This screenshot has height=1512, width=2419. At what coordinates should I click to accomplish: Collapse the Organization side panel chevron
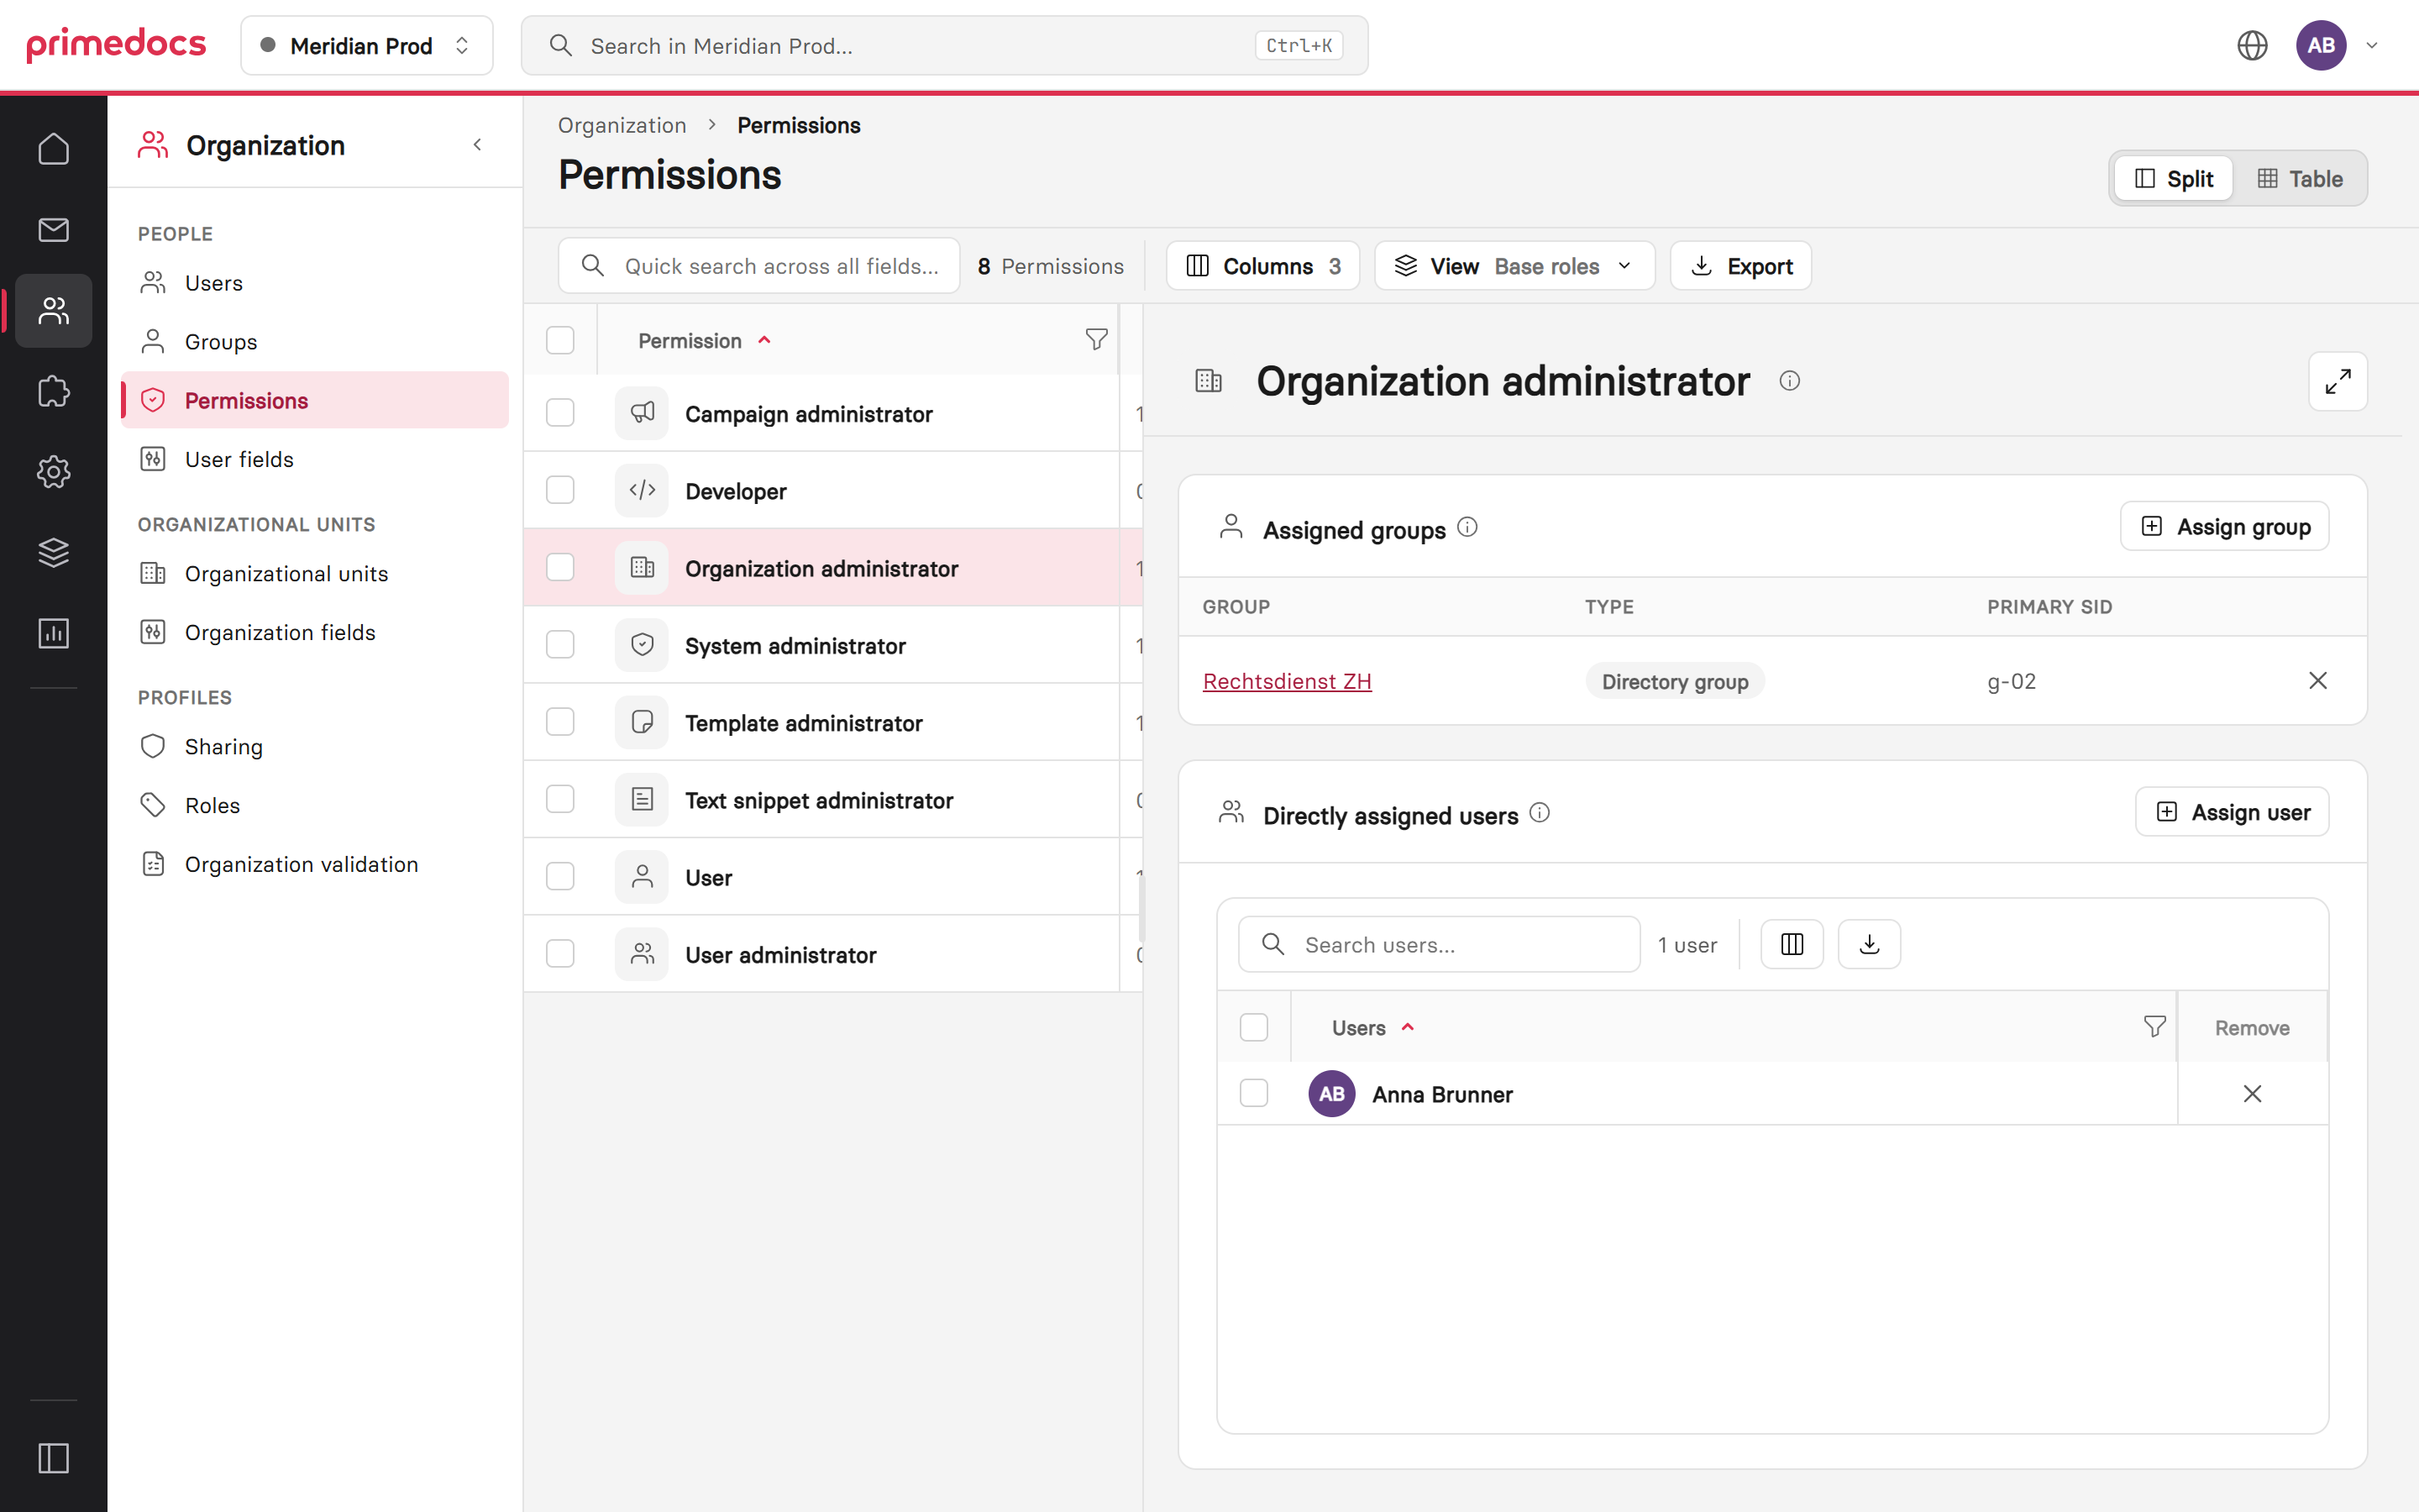click(478, 145)
